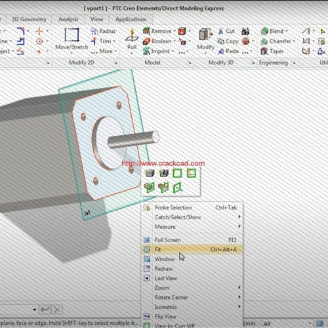Open the Blend dropdown arrow
Viewport: 328px width, 328px height.
pyautogui.click(x=287, y=31)
